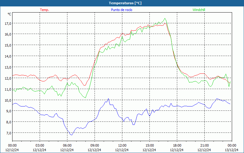Select the red 'Temp.' legend label
Screen dimensions: 244x153
45,10
